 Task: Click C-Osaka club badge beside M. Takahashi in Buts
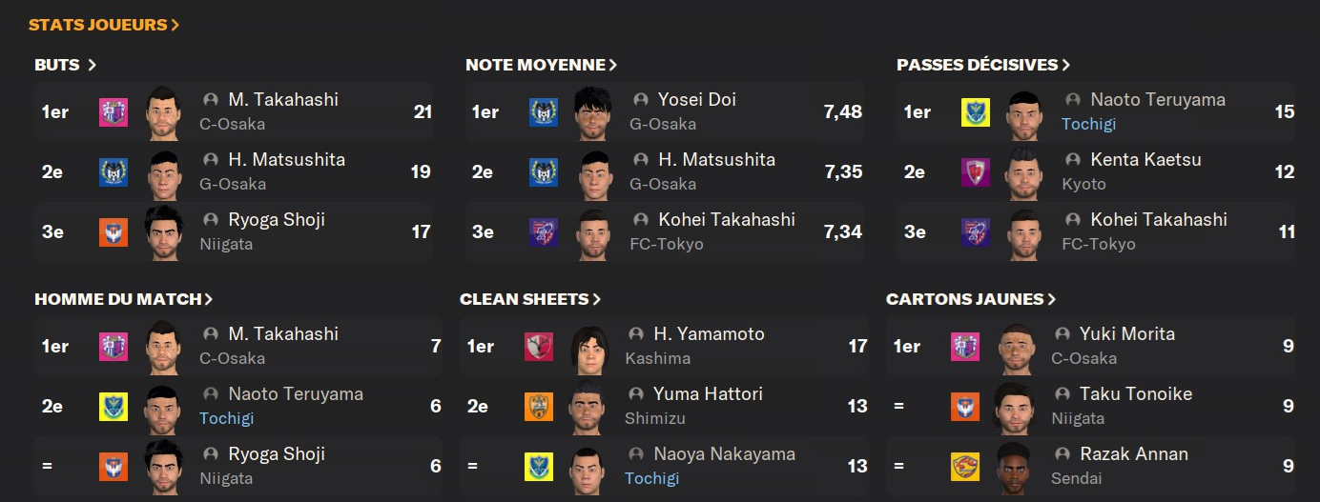click(x=113, y=112)
